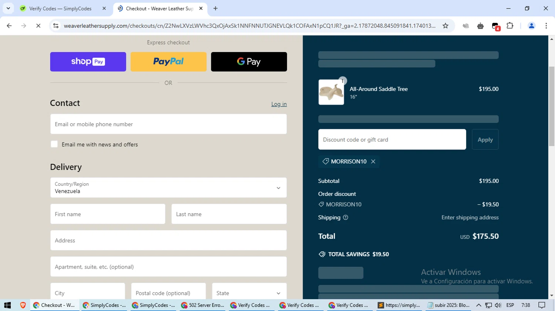
Task: Focus the Apartment, suite, etc. field
Action: (x=168, y=267)
